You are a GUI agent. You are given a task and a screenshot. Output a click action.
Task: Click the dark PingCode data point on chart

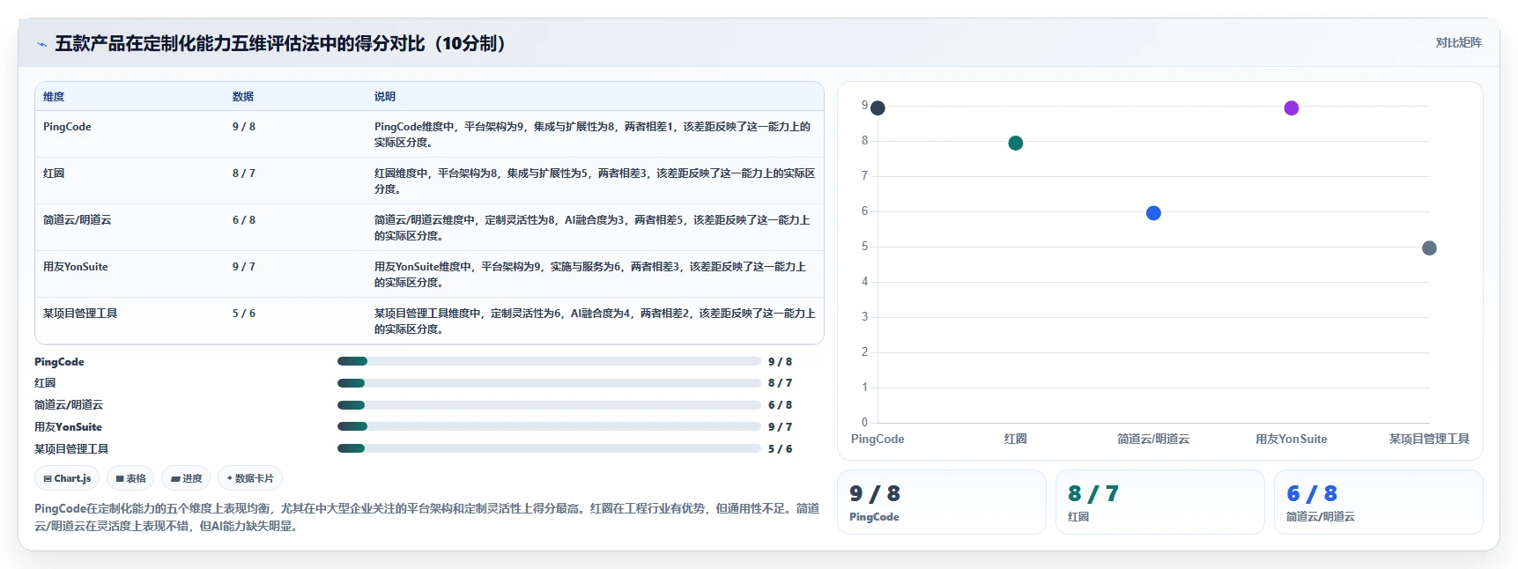point(877,108)
